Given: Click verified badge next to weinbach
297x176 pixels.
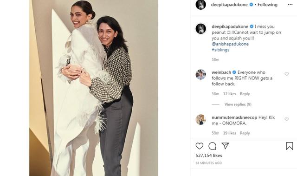Looking at the screenshot, I should (x=234, y=72).
